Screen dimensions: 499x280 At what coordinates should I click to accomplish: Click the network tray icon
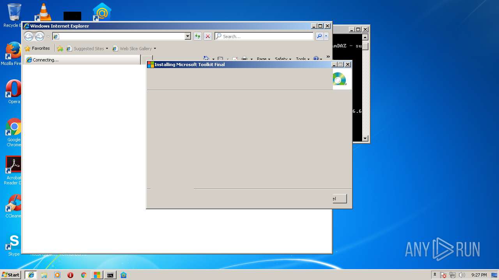[453, 275]
